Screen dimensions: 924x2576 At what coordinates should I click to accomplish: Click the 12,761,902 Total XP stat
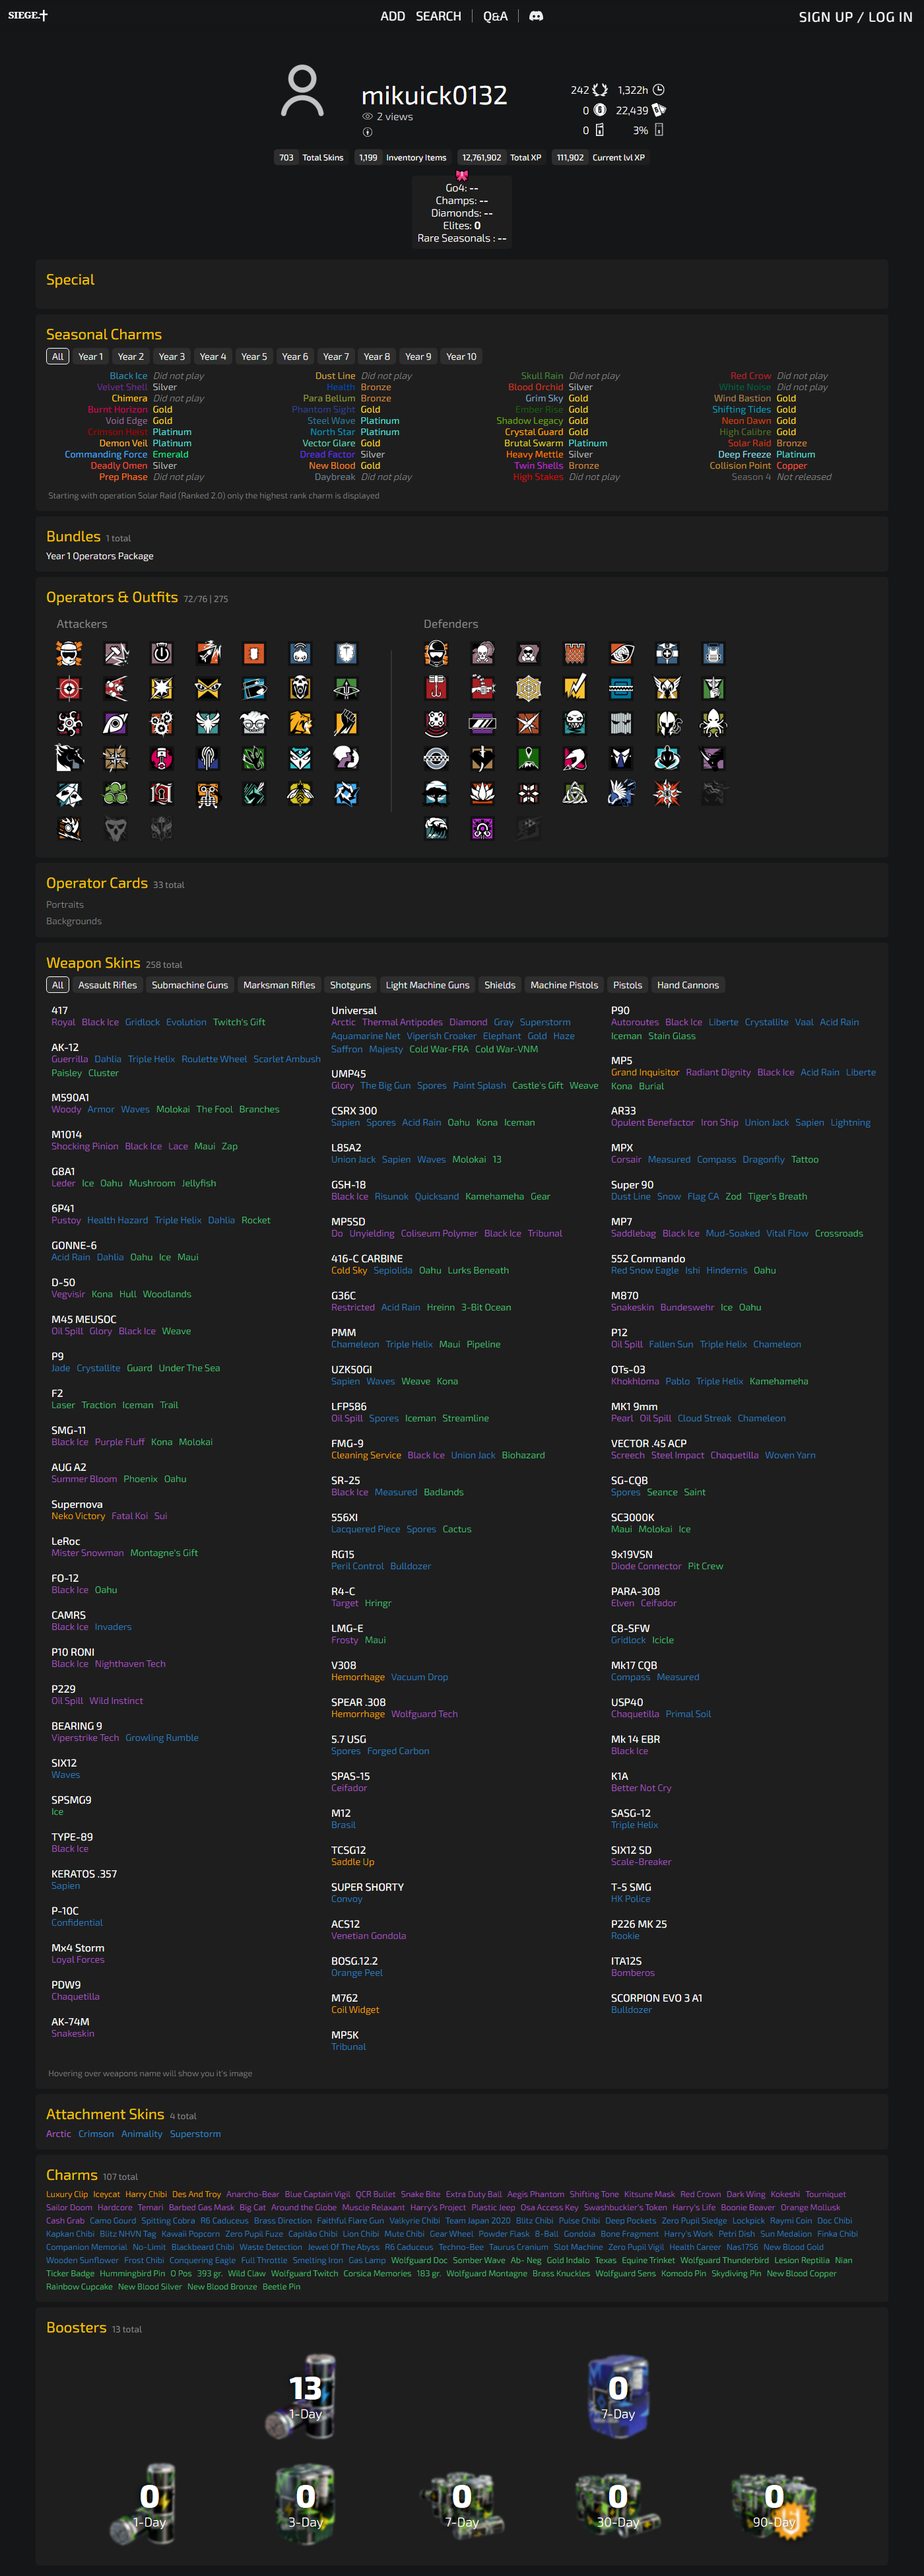[x=502, y=158]
